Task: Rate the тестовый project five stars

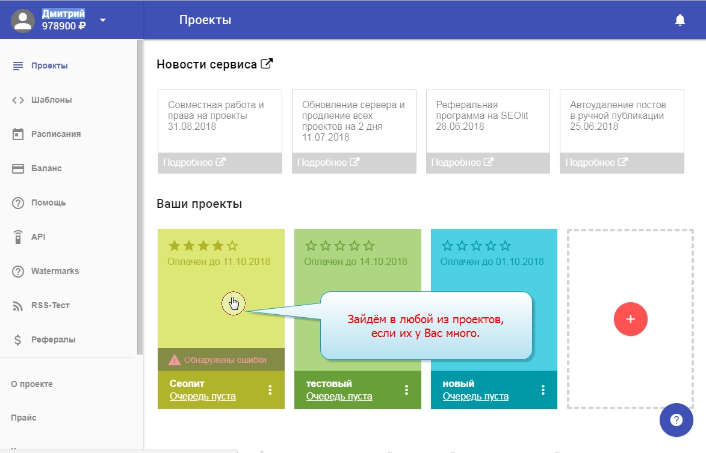Action: (369, 246)
